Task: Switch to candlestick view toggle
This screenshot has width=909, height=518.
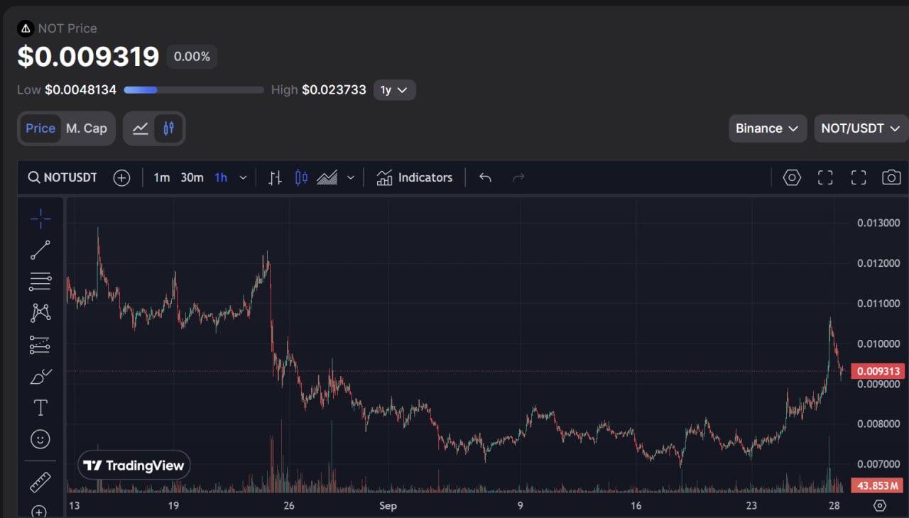Action: coord(168,128)
